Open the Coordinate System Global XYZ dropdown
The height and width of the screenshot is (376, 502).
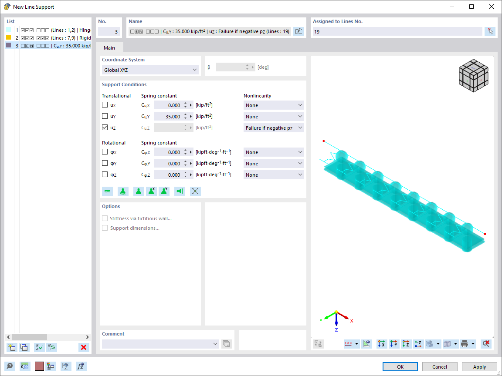coord(150,70)
